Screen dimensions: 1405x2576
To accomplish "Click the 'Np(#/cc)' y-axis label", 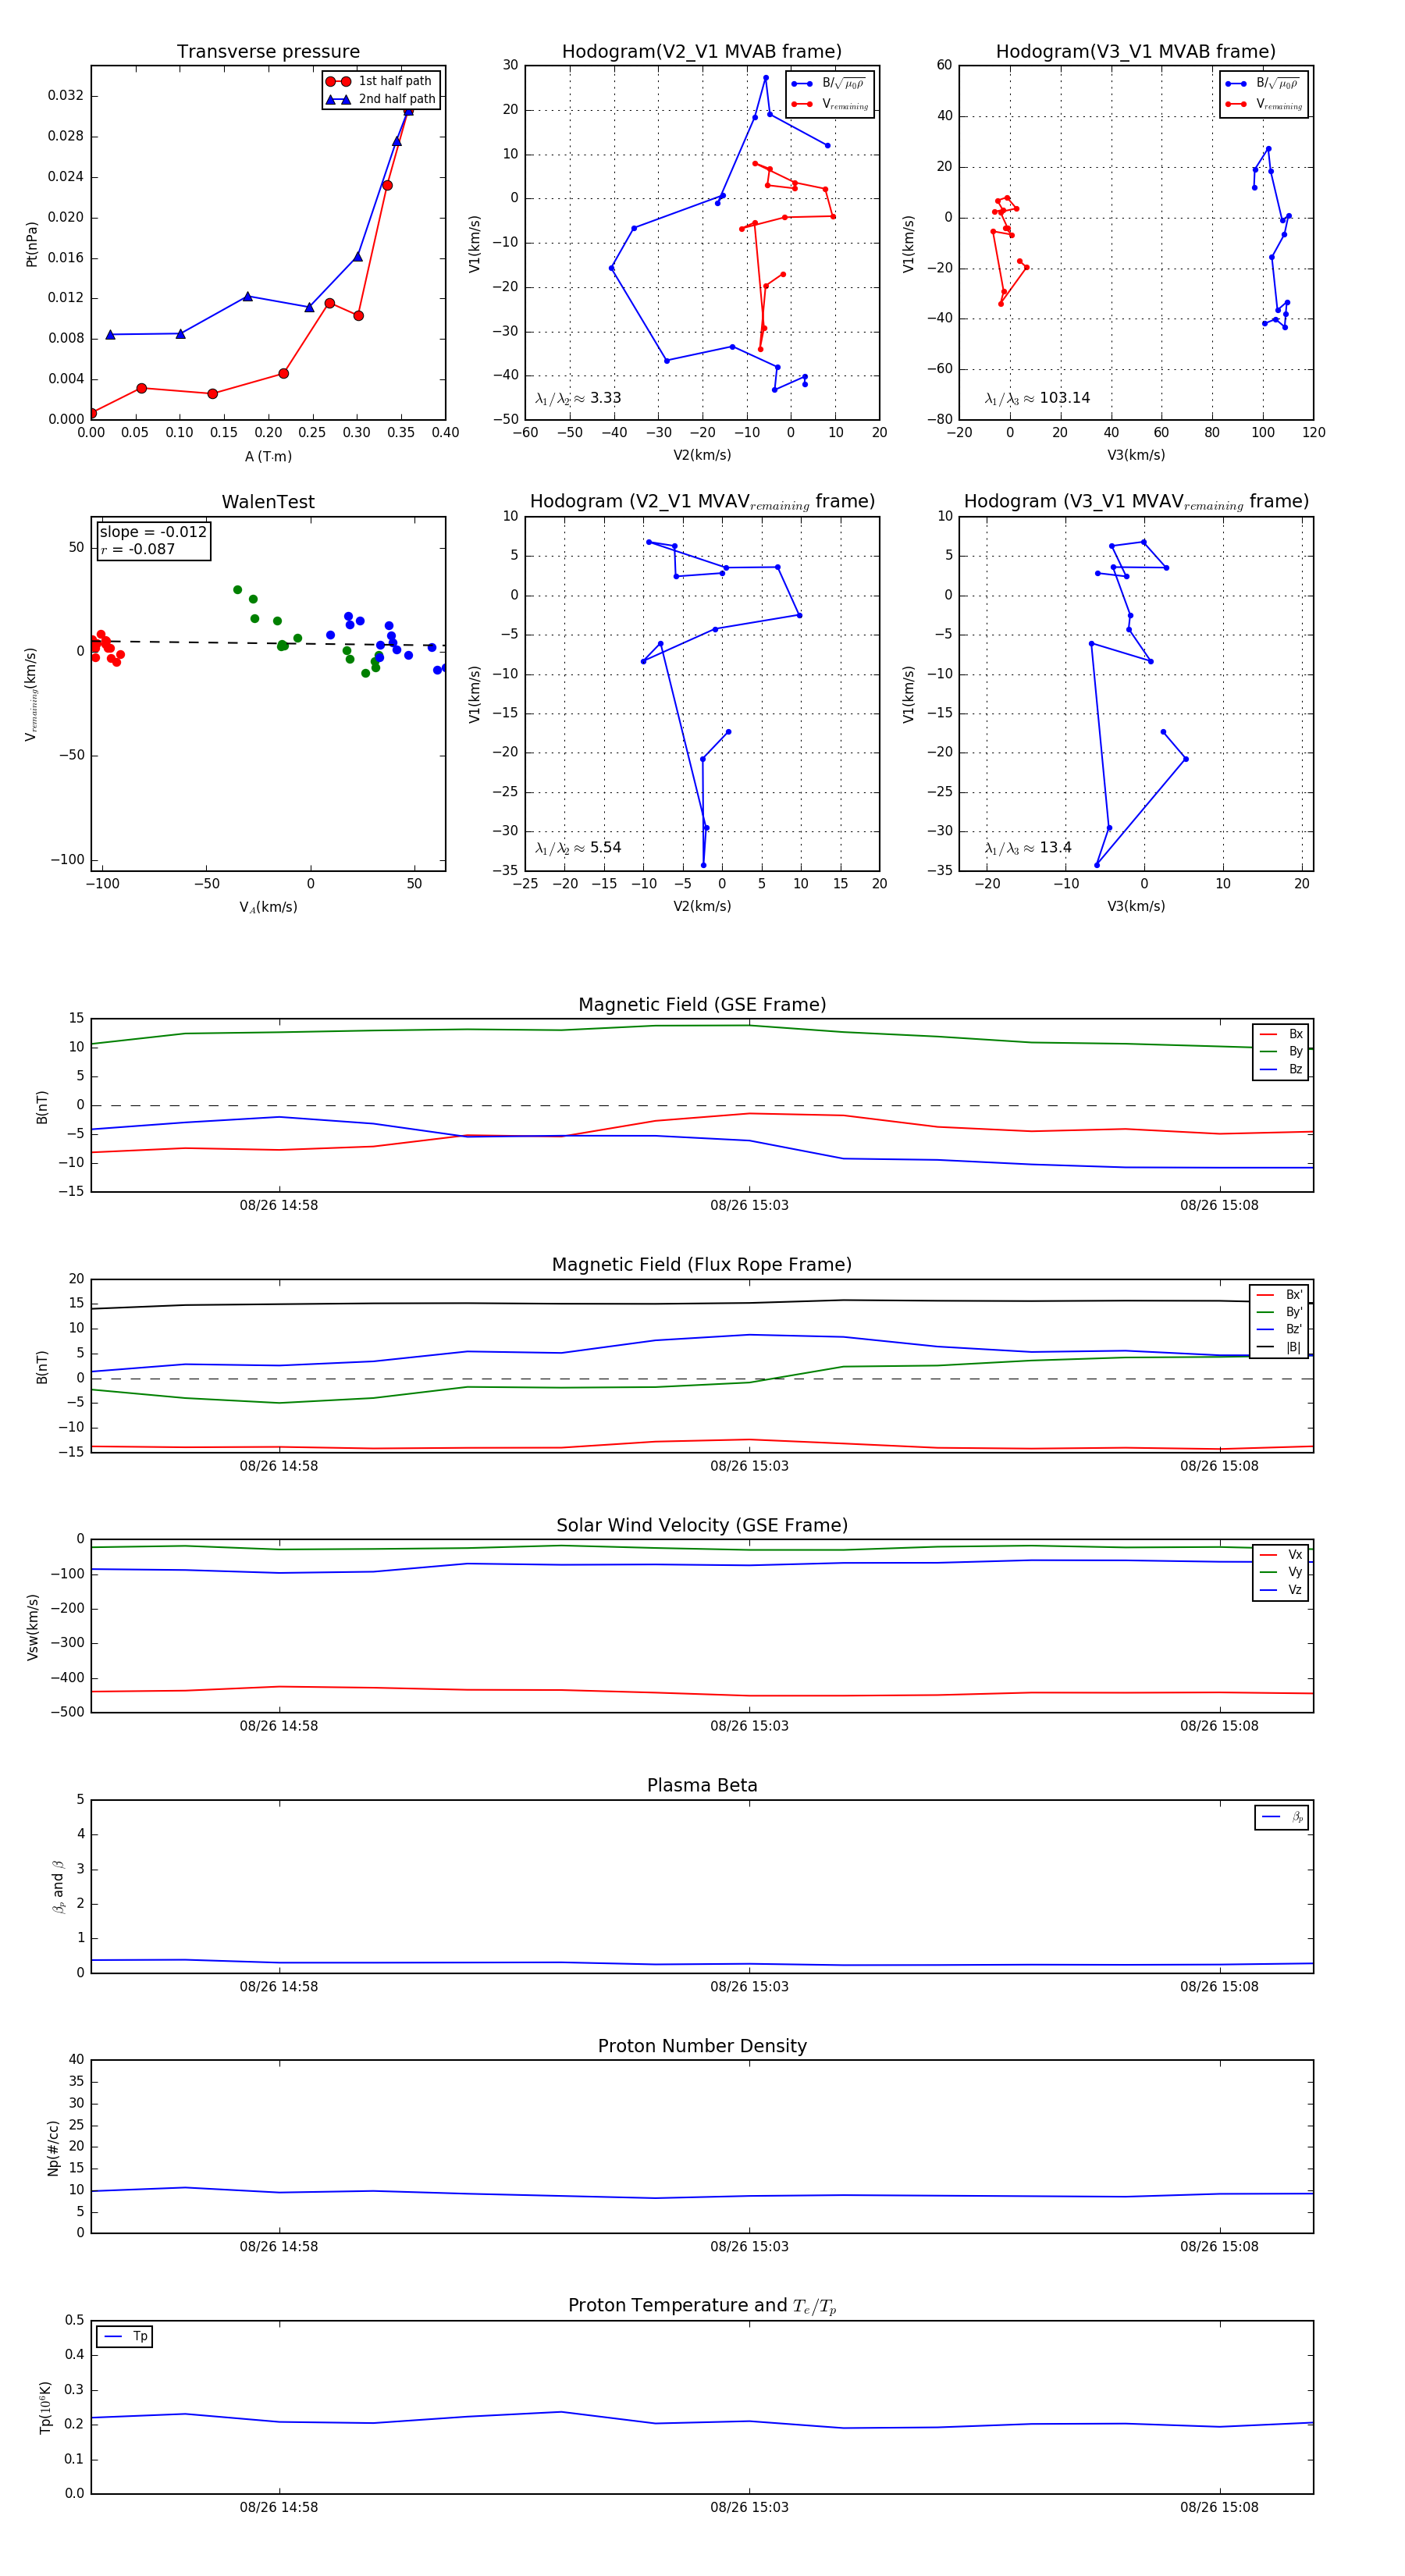I will click(53, 2148).
